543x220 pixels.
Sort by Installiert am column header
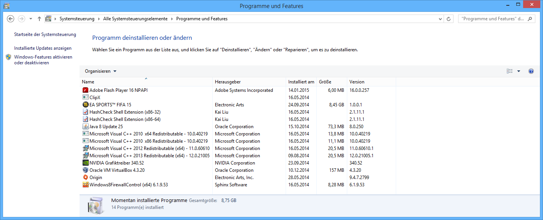(301, 82)
